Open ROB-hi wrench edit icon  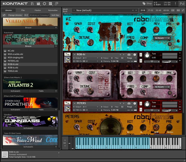(67, 54)
